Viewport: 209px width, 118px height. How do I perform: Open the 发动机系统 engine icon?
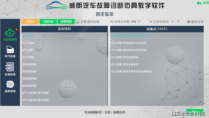[10, 33]
